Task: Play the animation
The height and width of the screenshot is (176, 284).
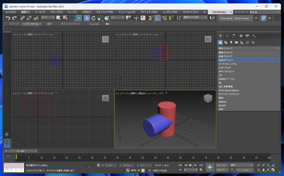Action: (x=191, y=165)
